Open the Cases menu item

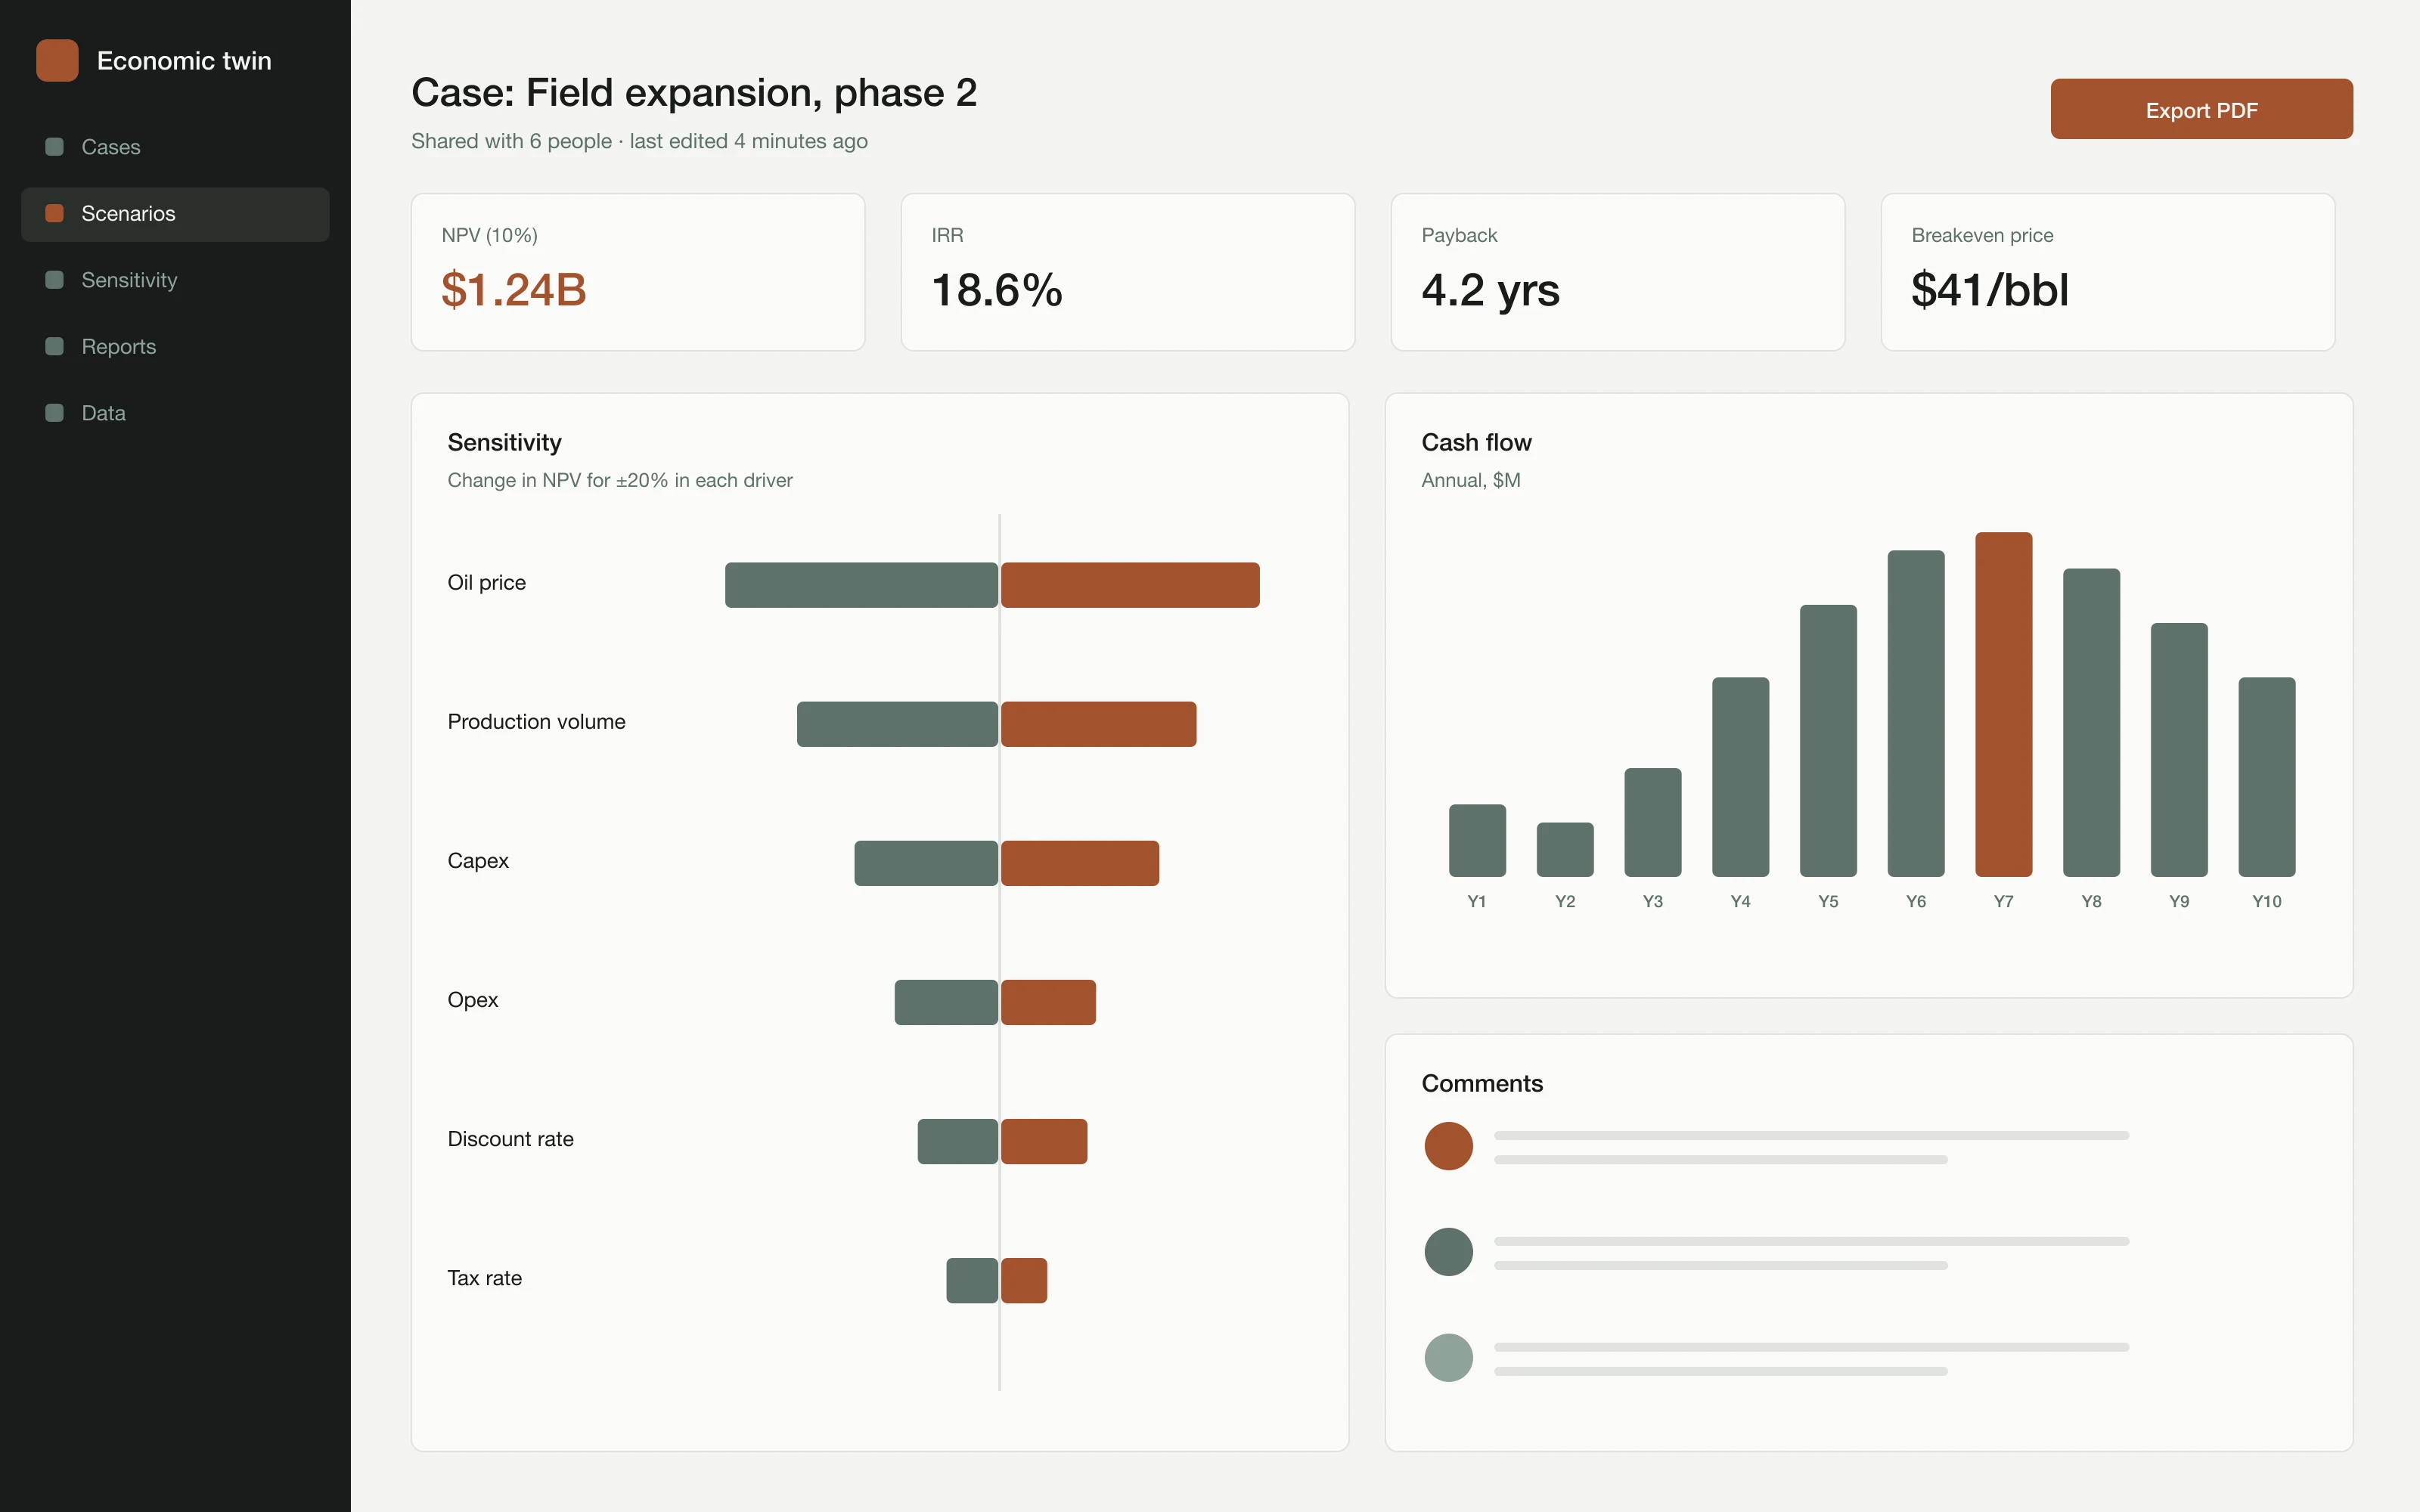click(x=175, y=147)
